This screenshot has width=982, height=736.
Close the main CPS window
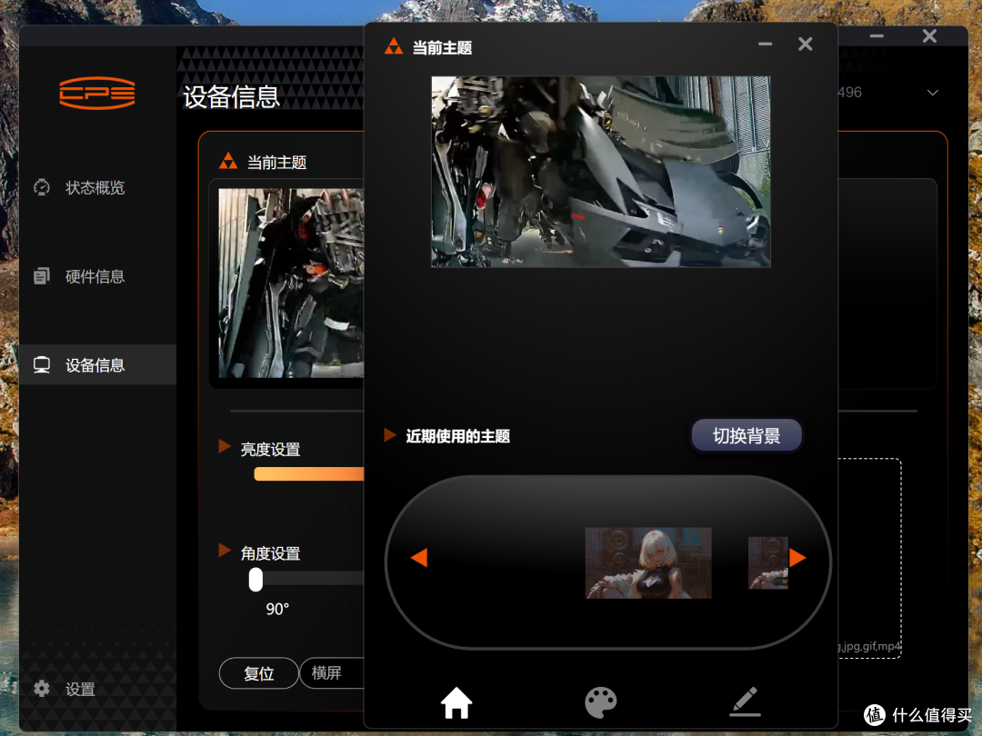[x=929, y=36]
